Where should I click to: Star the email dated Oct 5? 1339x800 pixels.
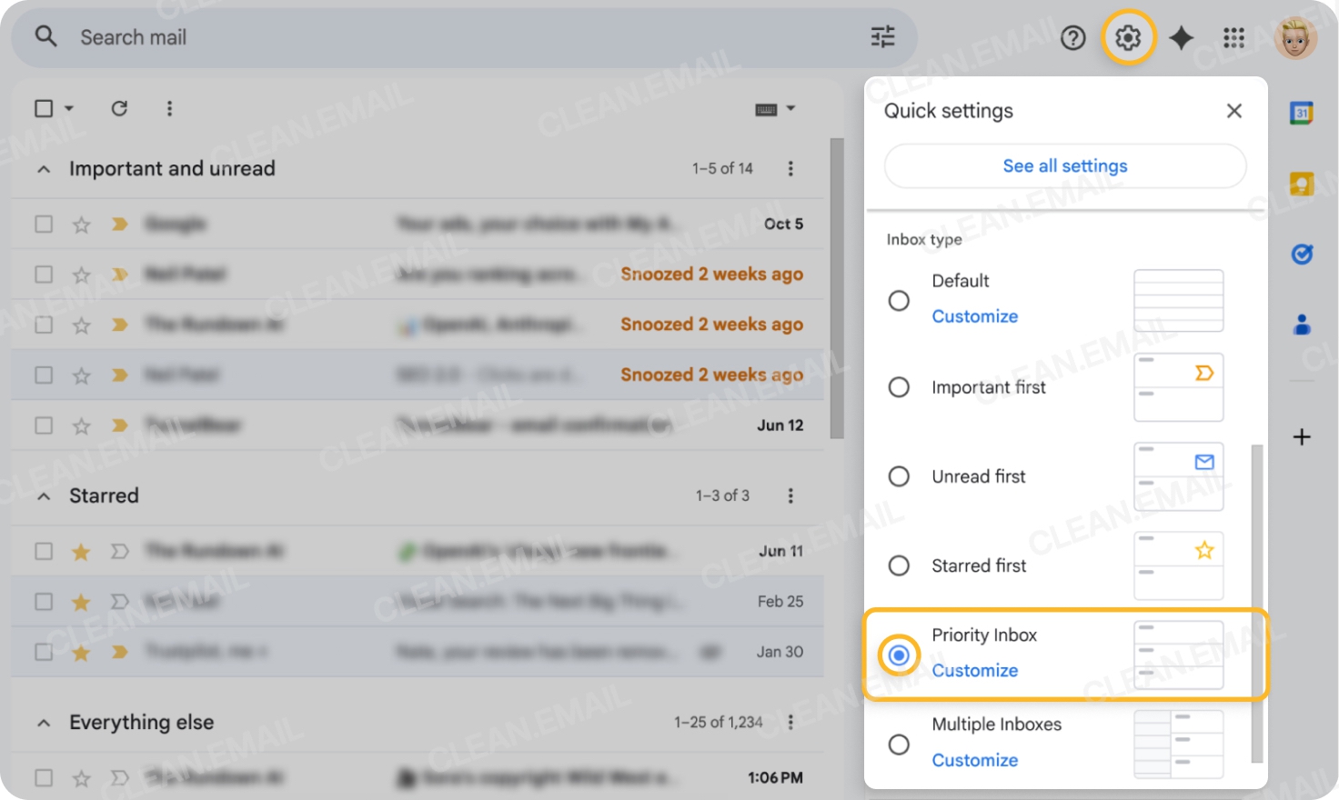tap(81, 225)
